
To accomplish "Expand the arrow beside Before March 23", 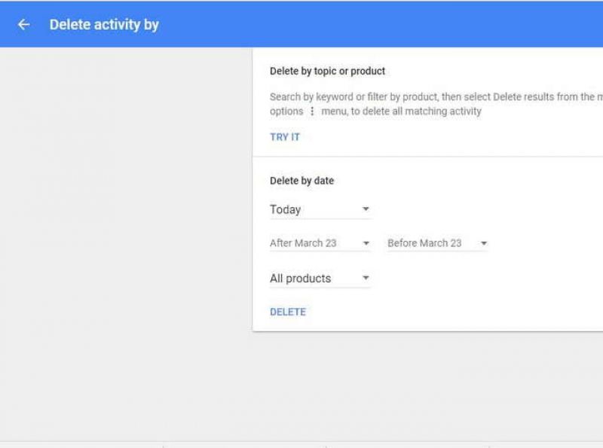I will tap(482, 242).
